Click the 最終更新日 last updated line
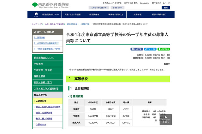202x134 pixels. pos(151,58)
